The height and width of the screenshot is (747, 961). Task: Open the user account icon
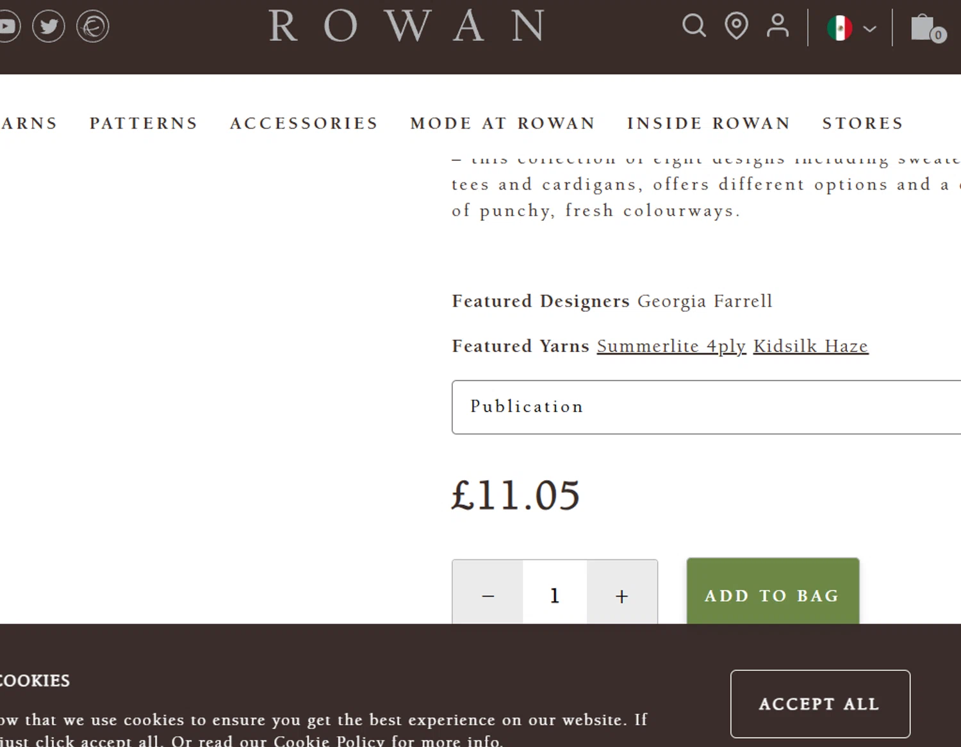coord(778,26)
